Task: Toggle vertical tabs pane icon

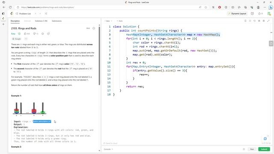Action: pyautogui.click(x=3, y=13)
